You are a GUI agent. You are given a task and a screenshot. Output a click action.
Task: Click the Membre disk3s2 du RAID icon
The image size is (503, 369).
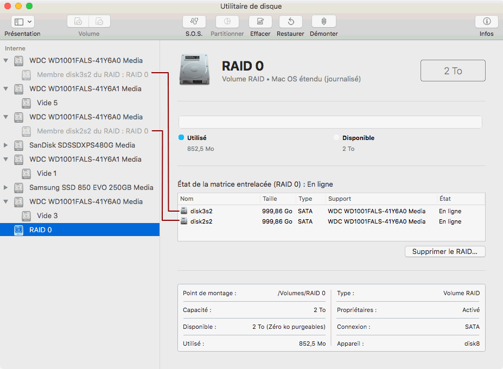click(26, 75)
